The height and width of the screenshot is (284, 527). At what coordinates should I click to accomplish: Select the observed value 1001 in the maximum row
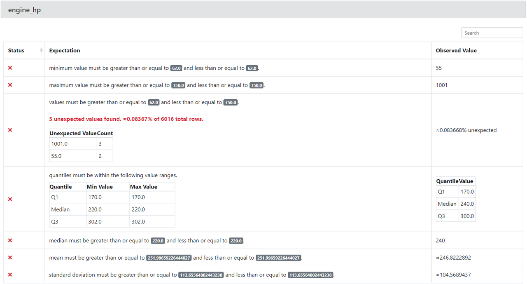click(x=441, y=85)
